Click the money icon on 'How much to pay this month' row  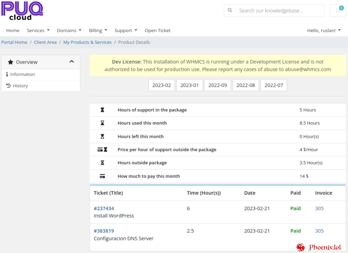click(x=102, y=176)
